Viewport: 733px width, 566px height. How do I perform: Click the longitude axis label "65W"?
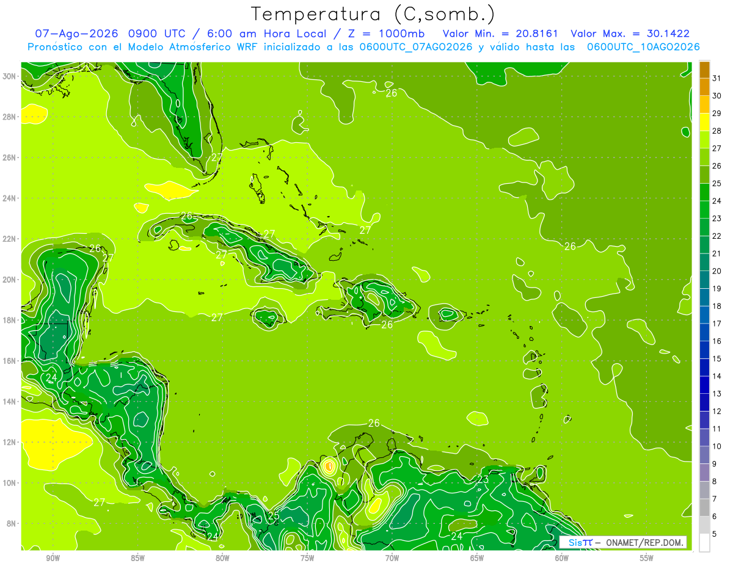[x=477, y=558]
